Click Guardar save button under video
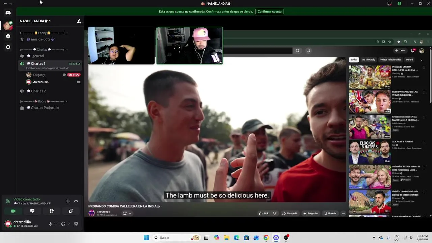The height and width of the screenshot is (243, 432). coord(330,213)
